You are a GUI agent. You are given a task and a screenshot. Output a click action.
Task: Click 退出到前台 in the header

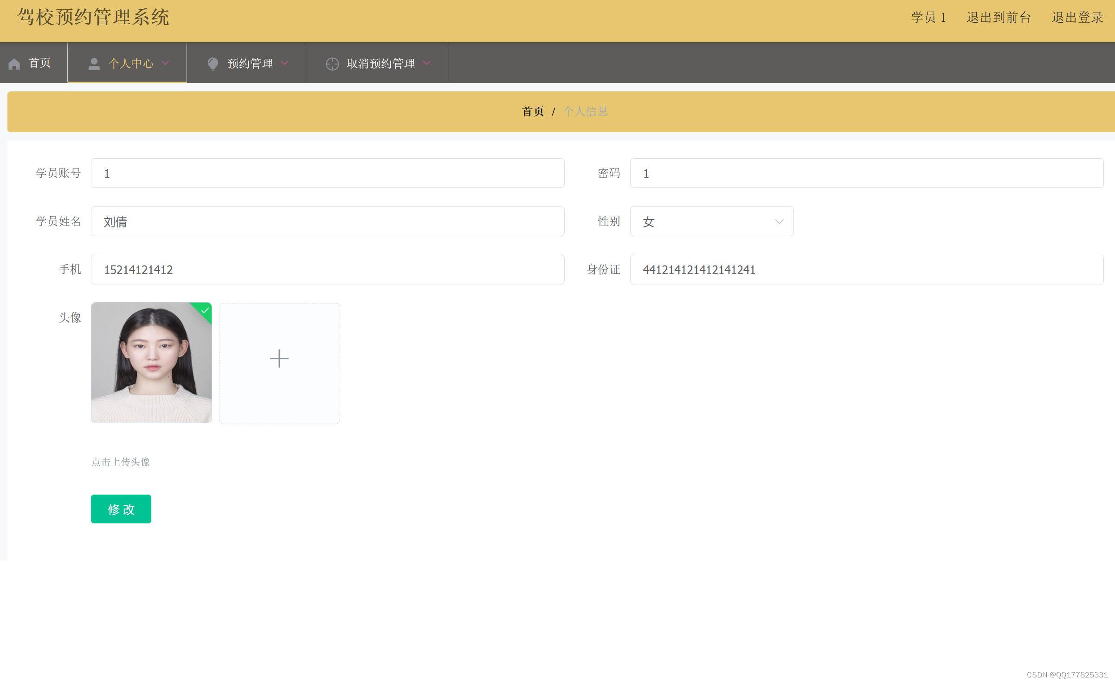click(x=999, y=18)
